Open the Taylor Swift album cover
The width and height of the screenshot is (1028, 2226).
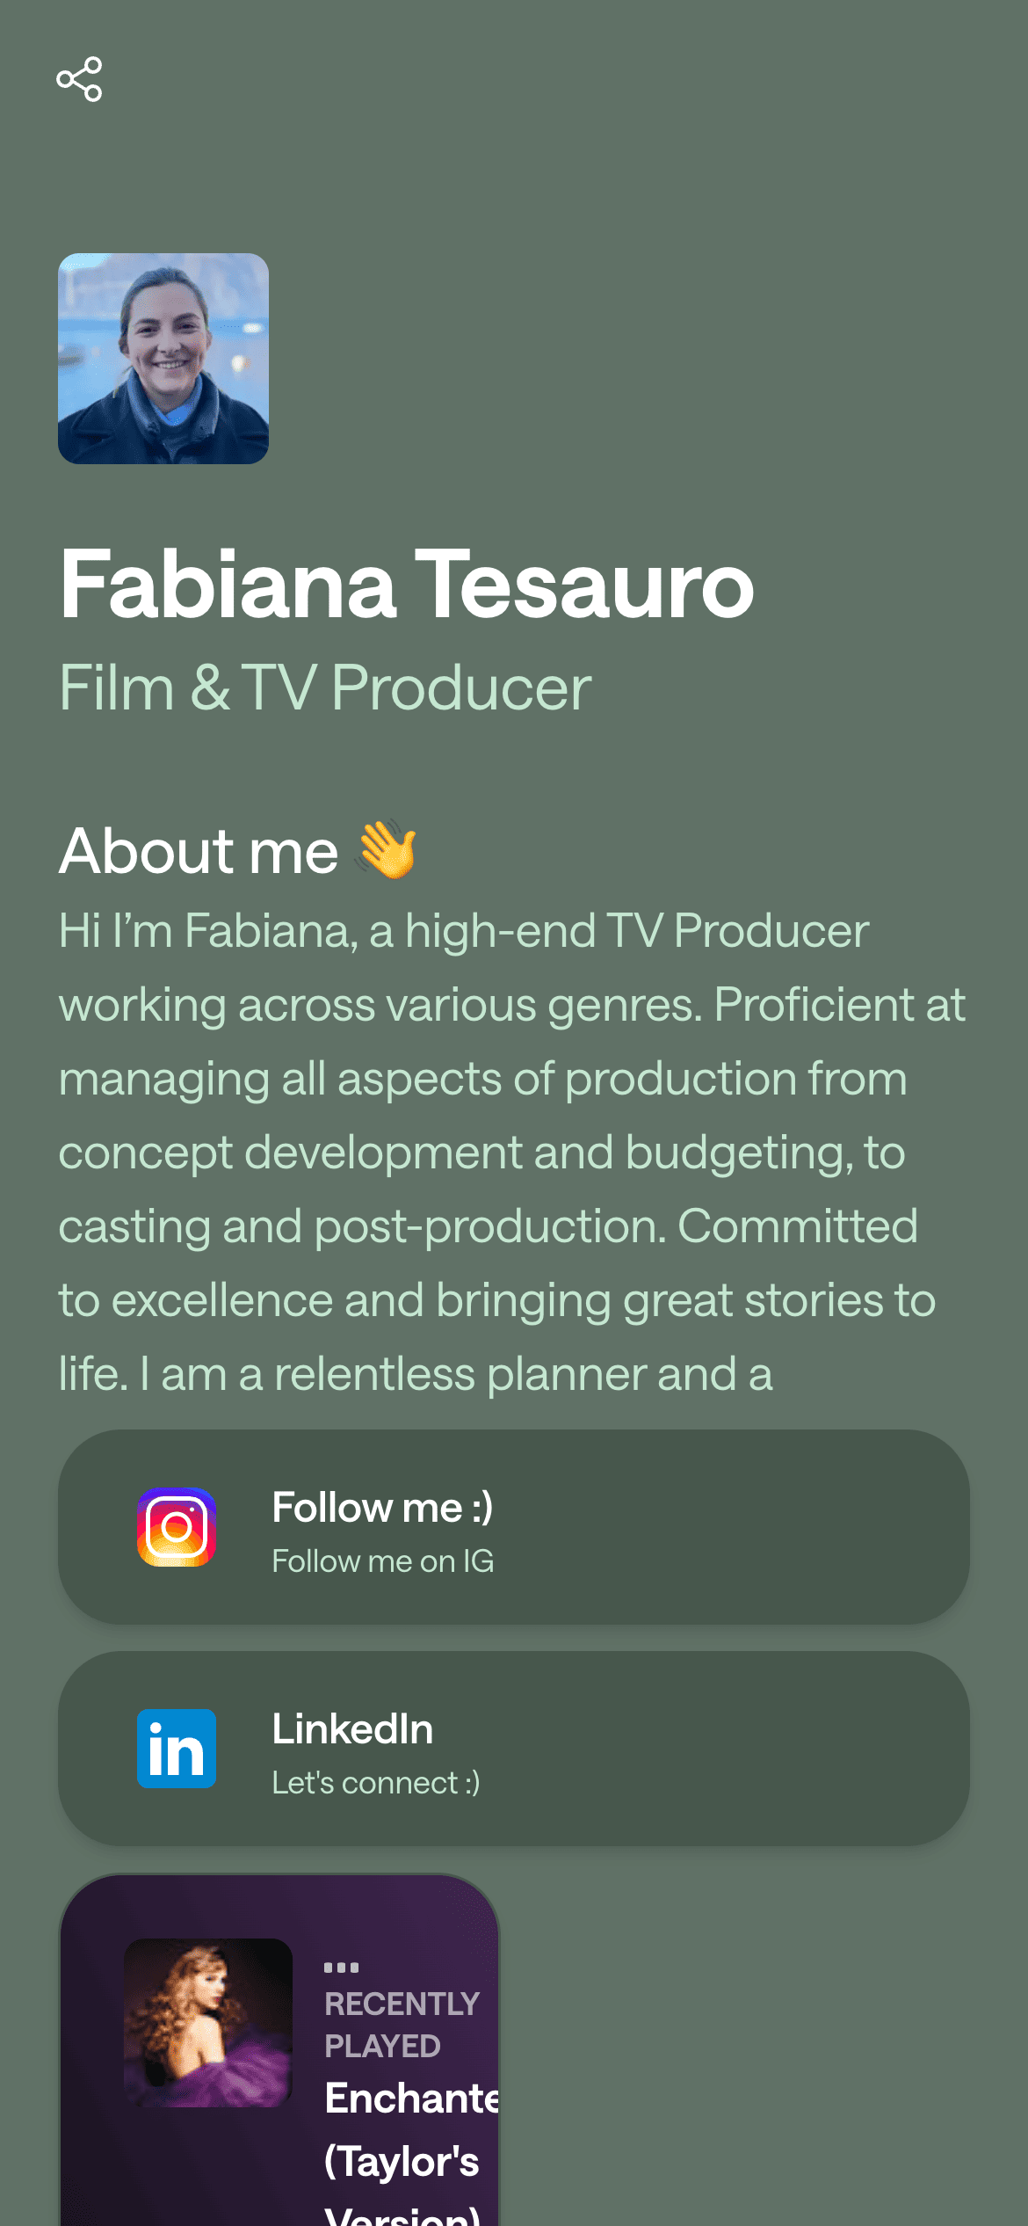coord(208,2022)
